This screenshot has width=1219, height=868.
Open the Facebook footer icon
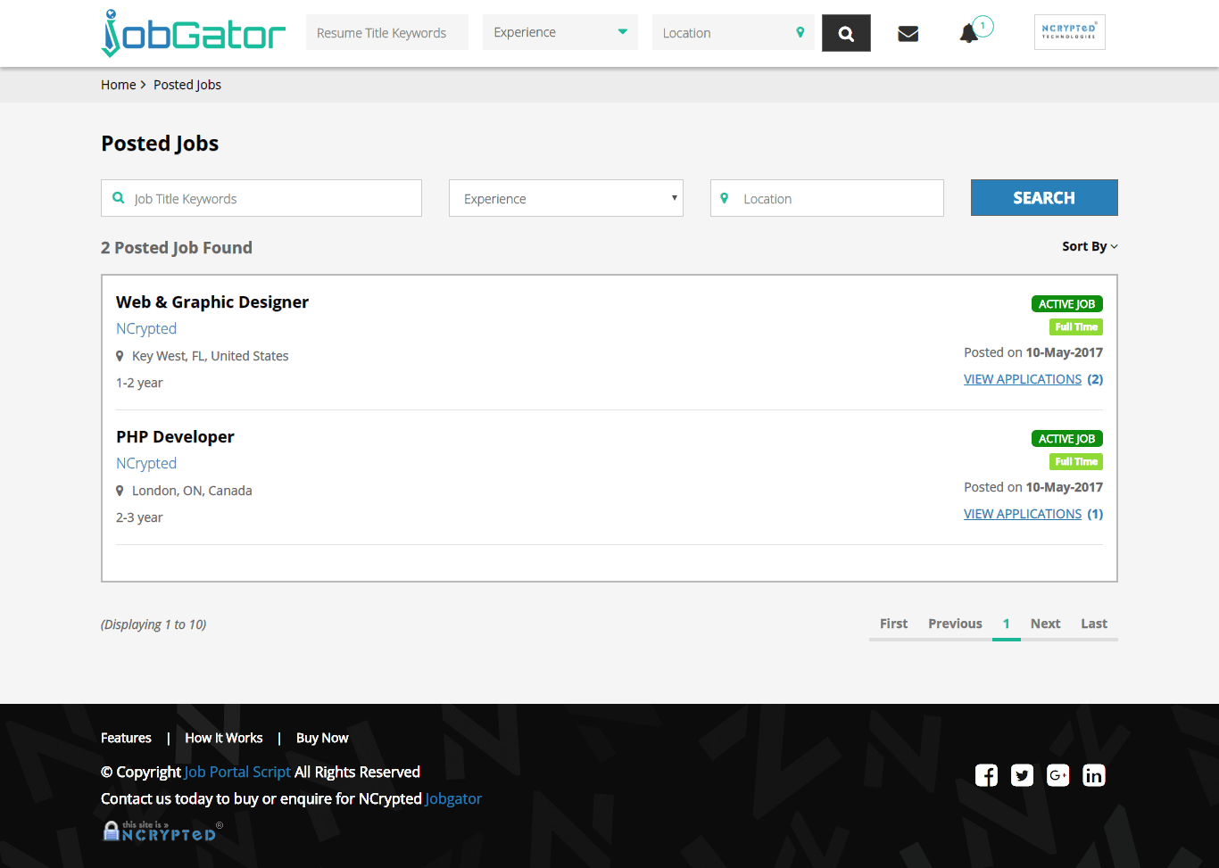click(986, 775)
